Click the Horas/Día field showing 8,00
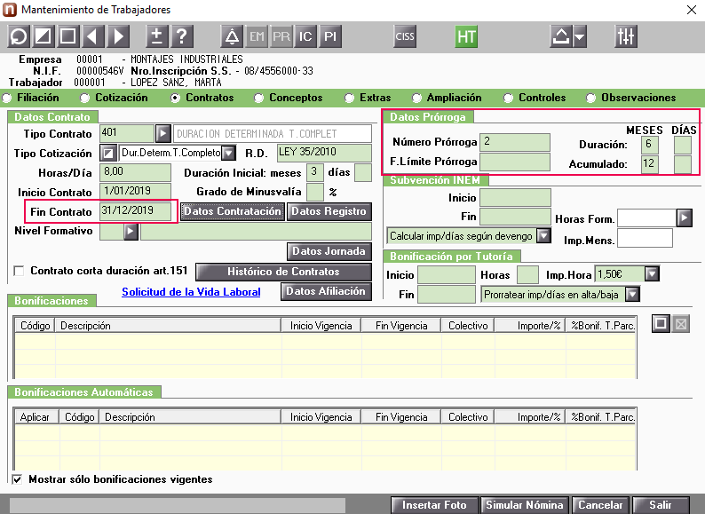This screenshot has width=705, height=514. pyautogui.click(x=135, y=172)
